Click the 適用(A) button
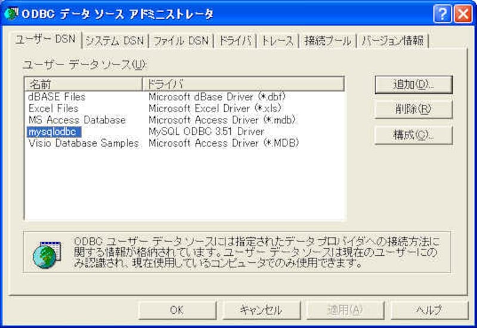 (x=345, y=310)
